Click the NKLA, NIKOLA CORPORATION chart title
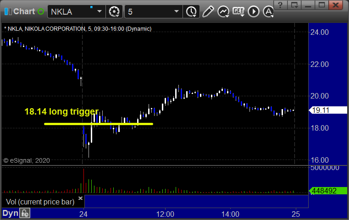Viewport: 349px width, 220px height. tap(78, 29)
